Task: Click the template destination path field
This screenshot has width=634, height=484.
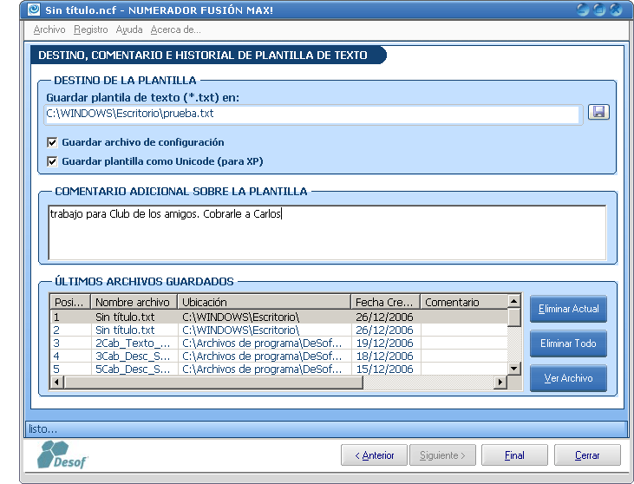Action: coord(313,114)
